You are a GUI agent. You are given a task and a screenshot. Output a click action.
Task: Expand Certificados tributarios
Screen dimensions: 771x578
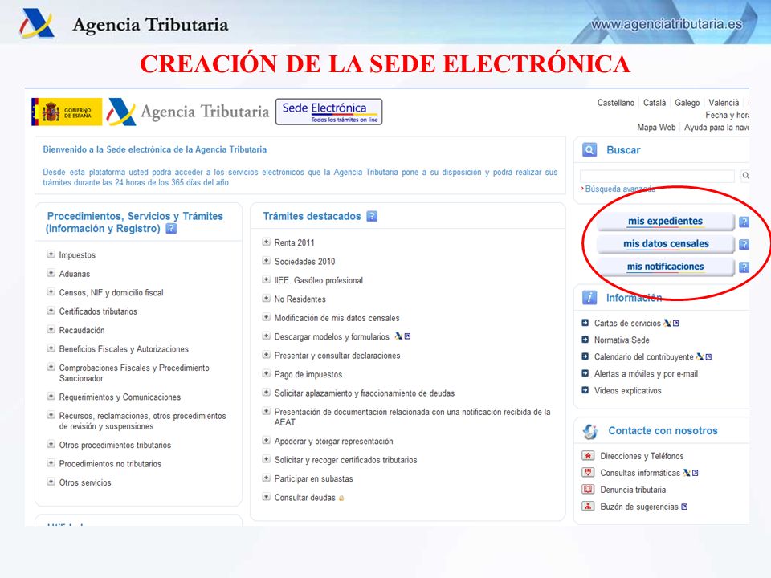pyautogui.click(x=51, y=311)
